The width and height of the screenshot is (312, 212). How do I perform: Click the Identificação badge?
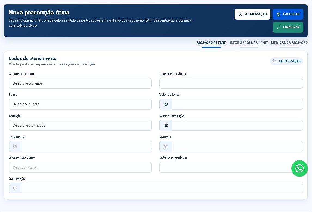pos(286,61)
